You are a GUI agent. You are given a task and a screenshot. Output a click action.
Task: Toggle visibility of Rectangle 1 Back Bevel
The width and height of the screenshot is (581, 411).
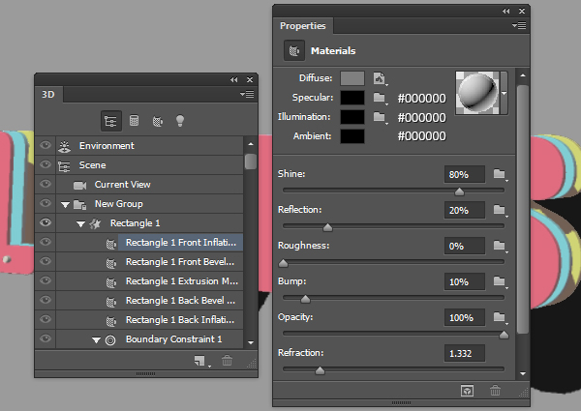[46, 300]
